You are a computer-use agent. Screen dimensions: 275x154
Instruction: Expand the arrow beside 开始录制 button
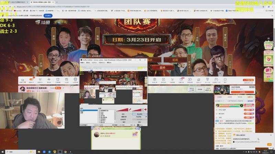(x=146, y=117)
